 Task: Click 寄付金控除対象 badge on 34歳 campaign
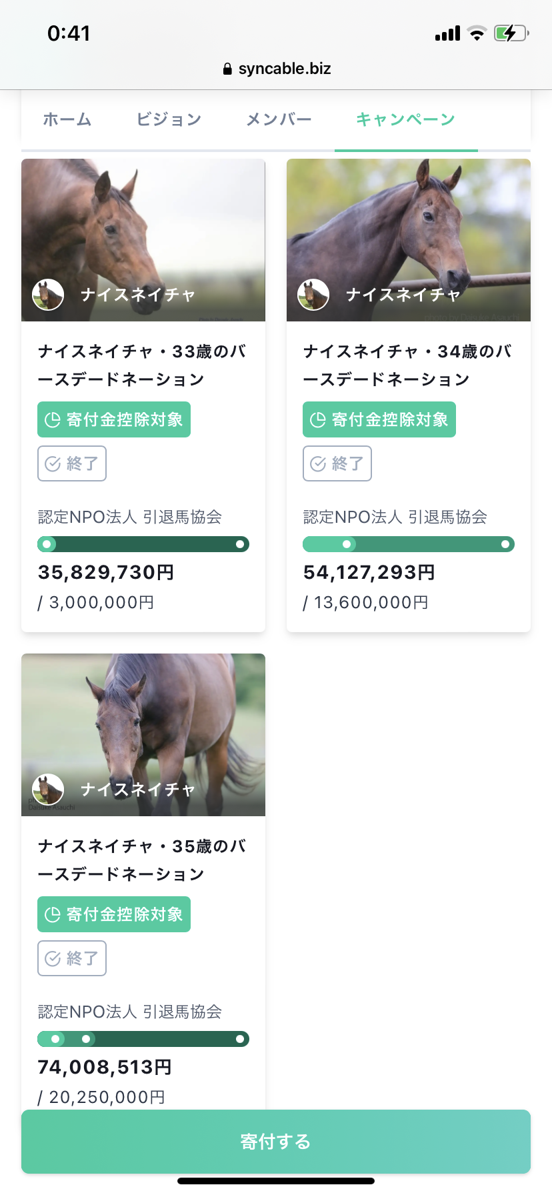379,419
